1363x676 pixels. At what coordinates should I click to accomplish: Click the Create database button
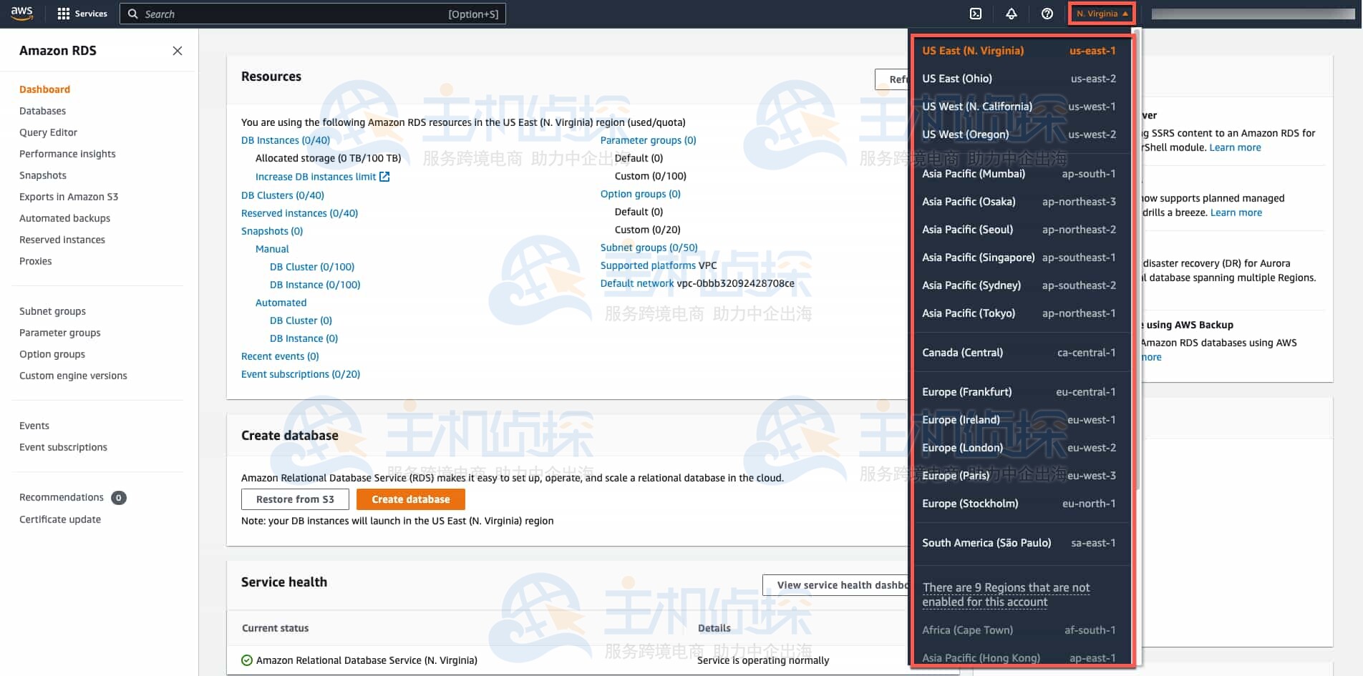click(410, 499)
